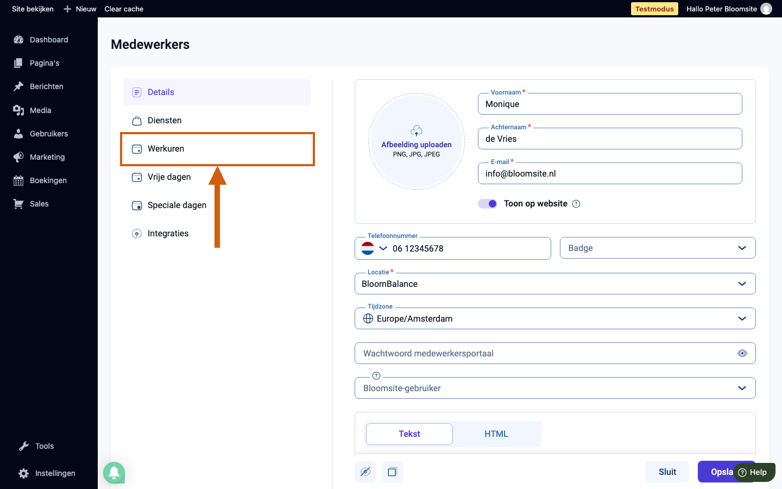Click the globe icon in Tijdzone
The image size is (782, 489).
[x=368, y=318]
